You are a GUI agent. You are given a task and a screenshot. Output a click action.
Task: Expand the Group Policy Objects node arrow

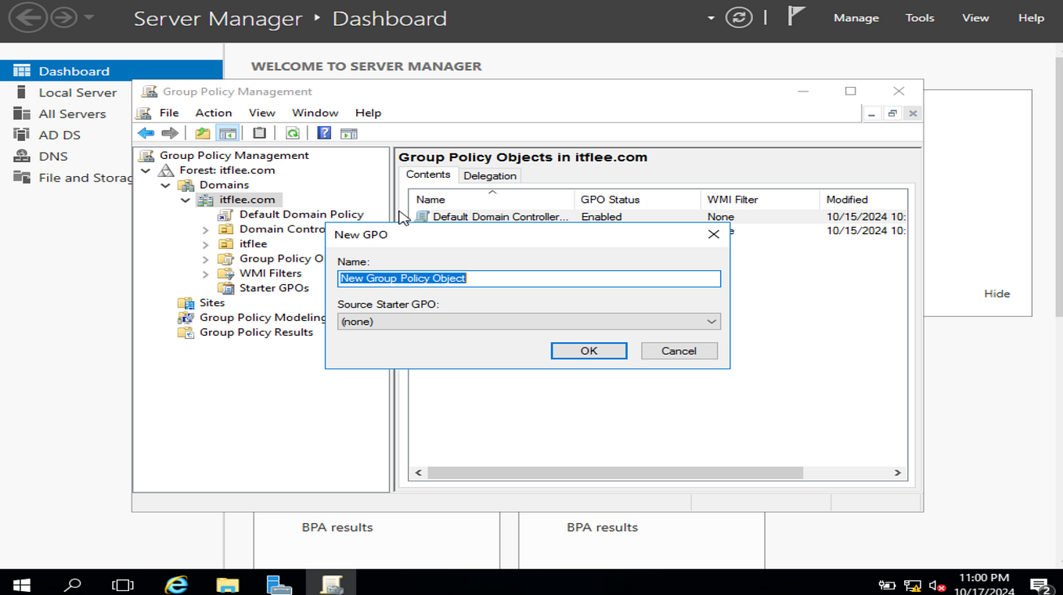point(206,259)
